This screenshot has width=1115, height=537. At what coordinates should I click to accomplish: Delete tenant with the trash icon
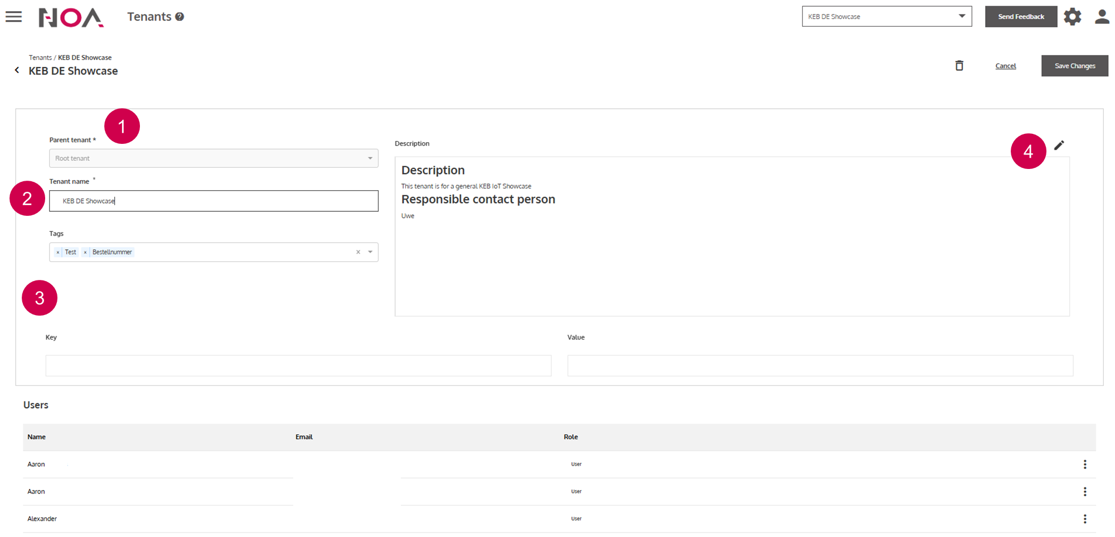tap(959, 66)
